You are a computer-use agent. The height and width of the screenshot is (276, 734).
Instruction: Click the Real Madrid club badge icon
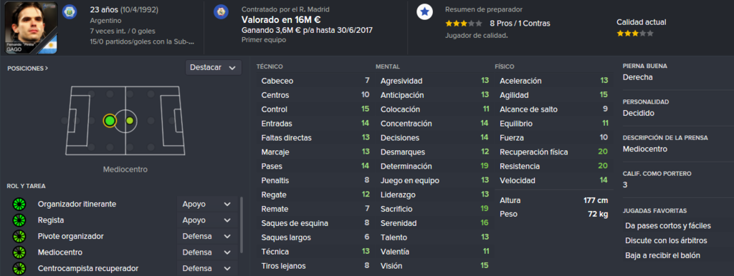point(221,11)
